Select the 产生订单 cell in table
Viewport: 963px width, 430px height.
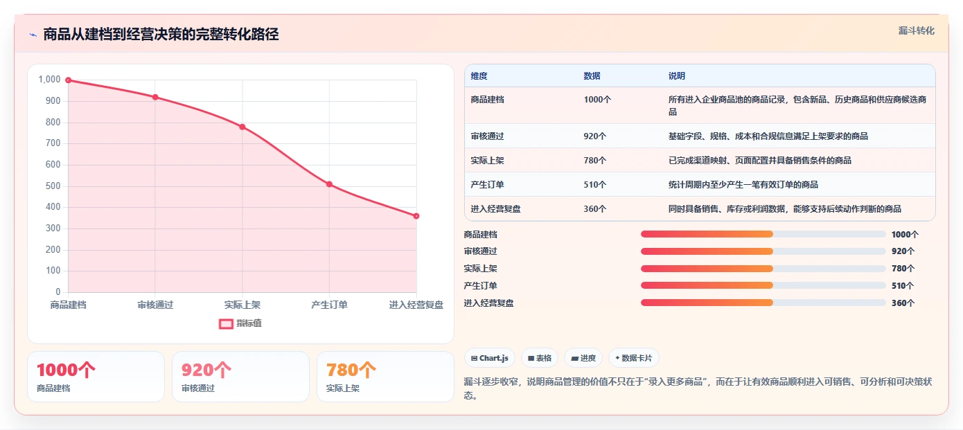[488, 185]
